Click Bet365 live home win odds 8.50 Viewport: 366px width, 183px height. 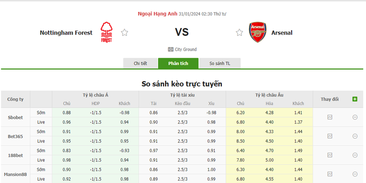pos(241,141)
